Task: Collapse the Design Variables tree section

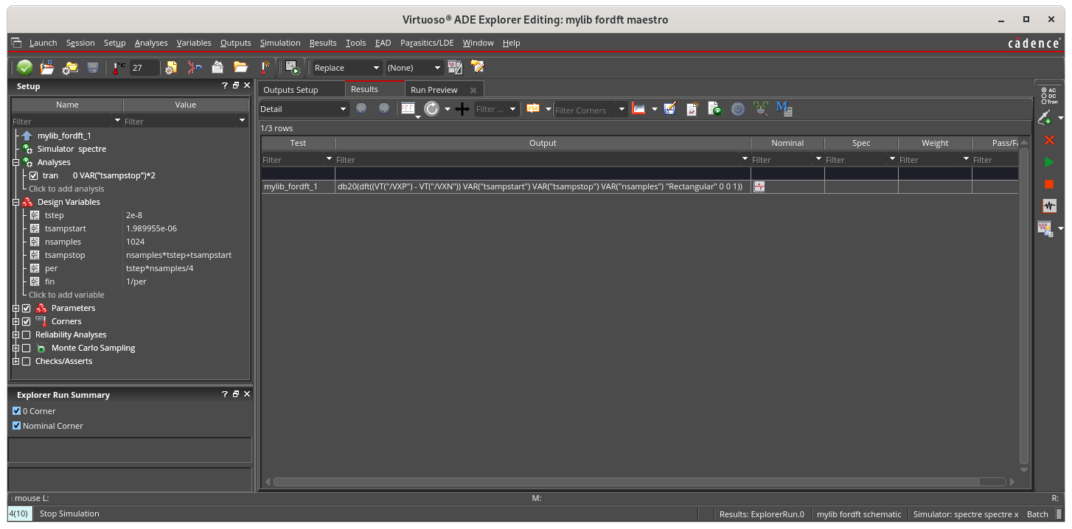Action: pyautogui.click(x=15, y=202)
